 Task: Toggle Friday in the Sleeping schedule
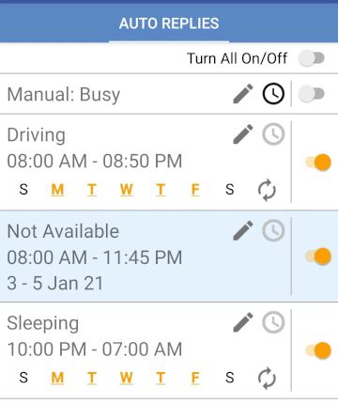pos(195,378)
